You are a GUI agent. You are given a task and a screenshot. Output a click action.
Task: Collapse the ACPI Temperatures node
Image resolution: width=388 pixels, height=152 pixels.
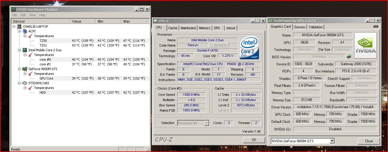(x=25, y=36)
